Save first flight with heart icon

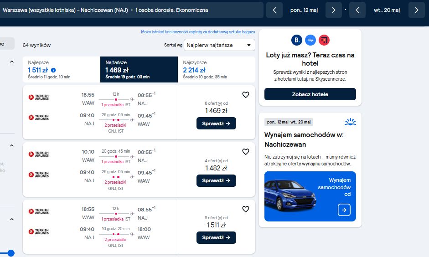(246, 95)
